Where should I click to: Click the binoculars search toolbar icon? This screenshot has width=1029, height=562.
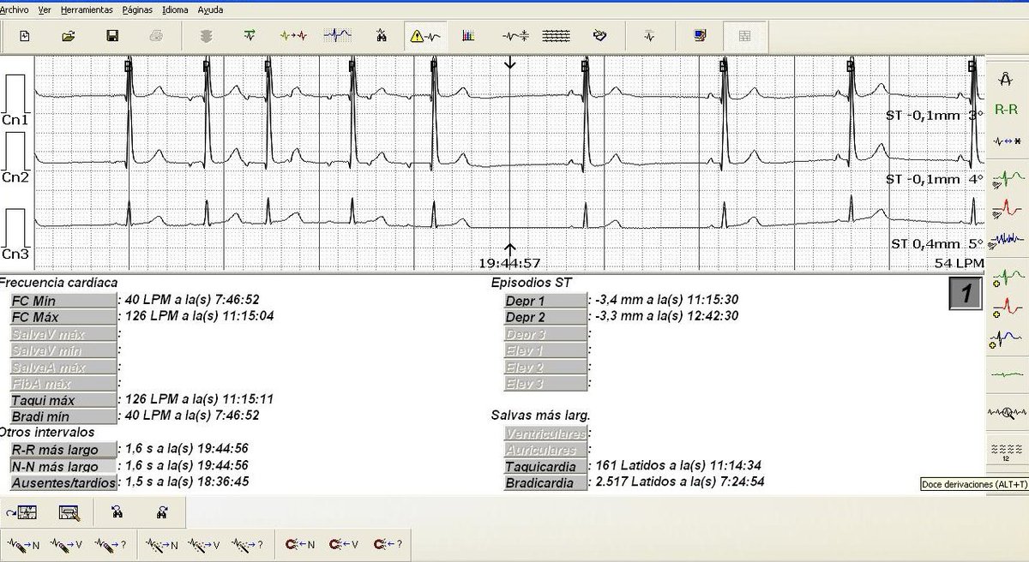[x=381, y=36]
